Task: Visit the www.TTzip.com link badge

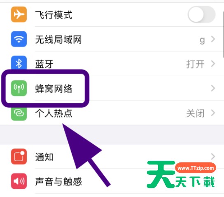Action: pos(196,168)
